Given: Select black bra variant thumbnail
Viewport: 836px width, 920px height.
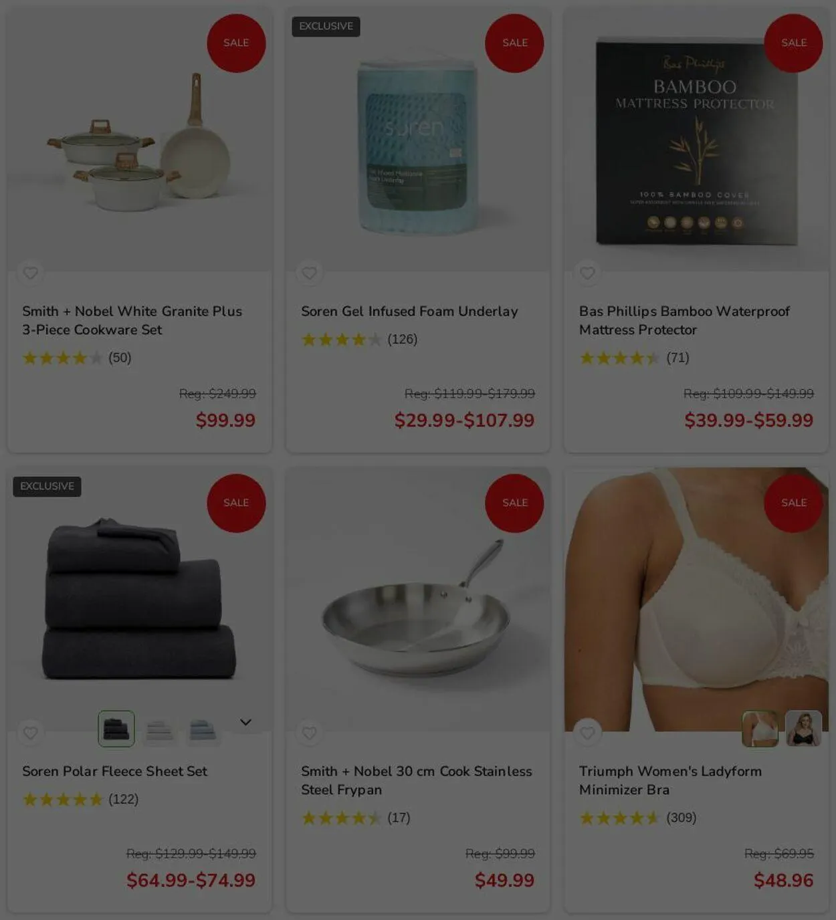Looking at the screenshot, I should click(x=803, y=728).
